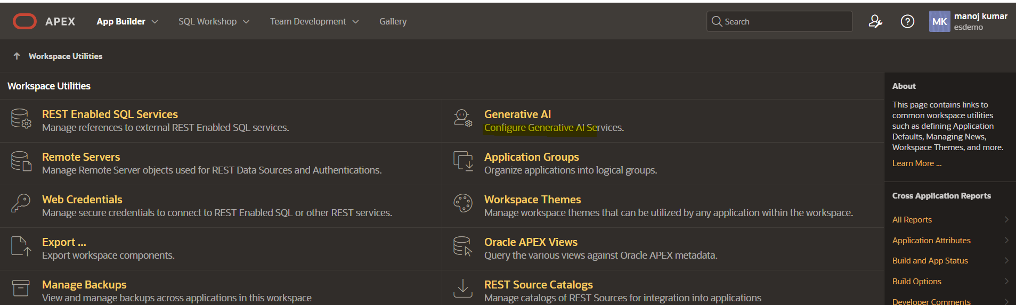The width and height of the screenshot is (1016, 305).
Task: Click the REST Source Catalogs download icon
Action: point(462,288)
